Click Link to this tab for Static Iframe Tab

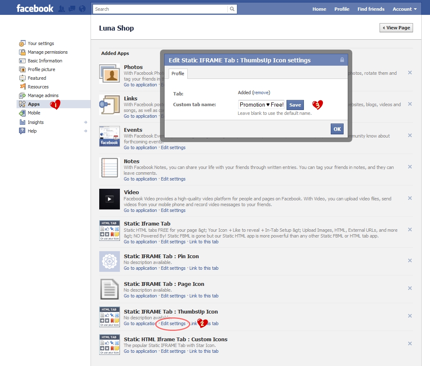click(x=204, y=242)
